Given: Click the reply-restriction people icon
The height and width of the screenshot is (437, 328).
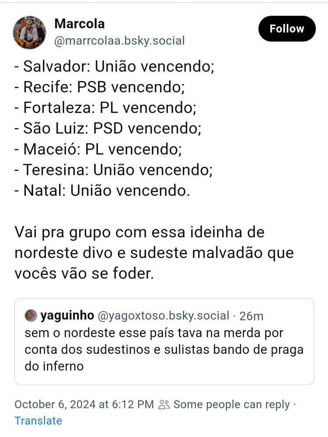Looking at the screenshot, I should point(164,405).
